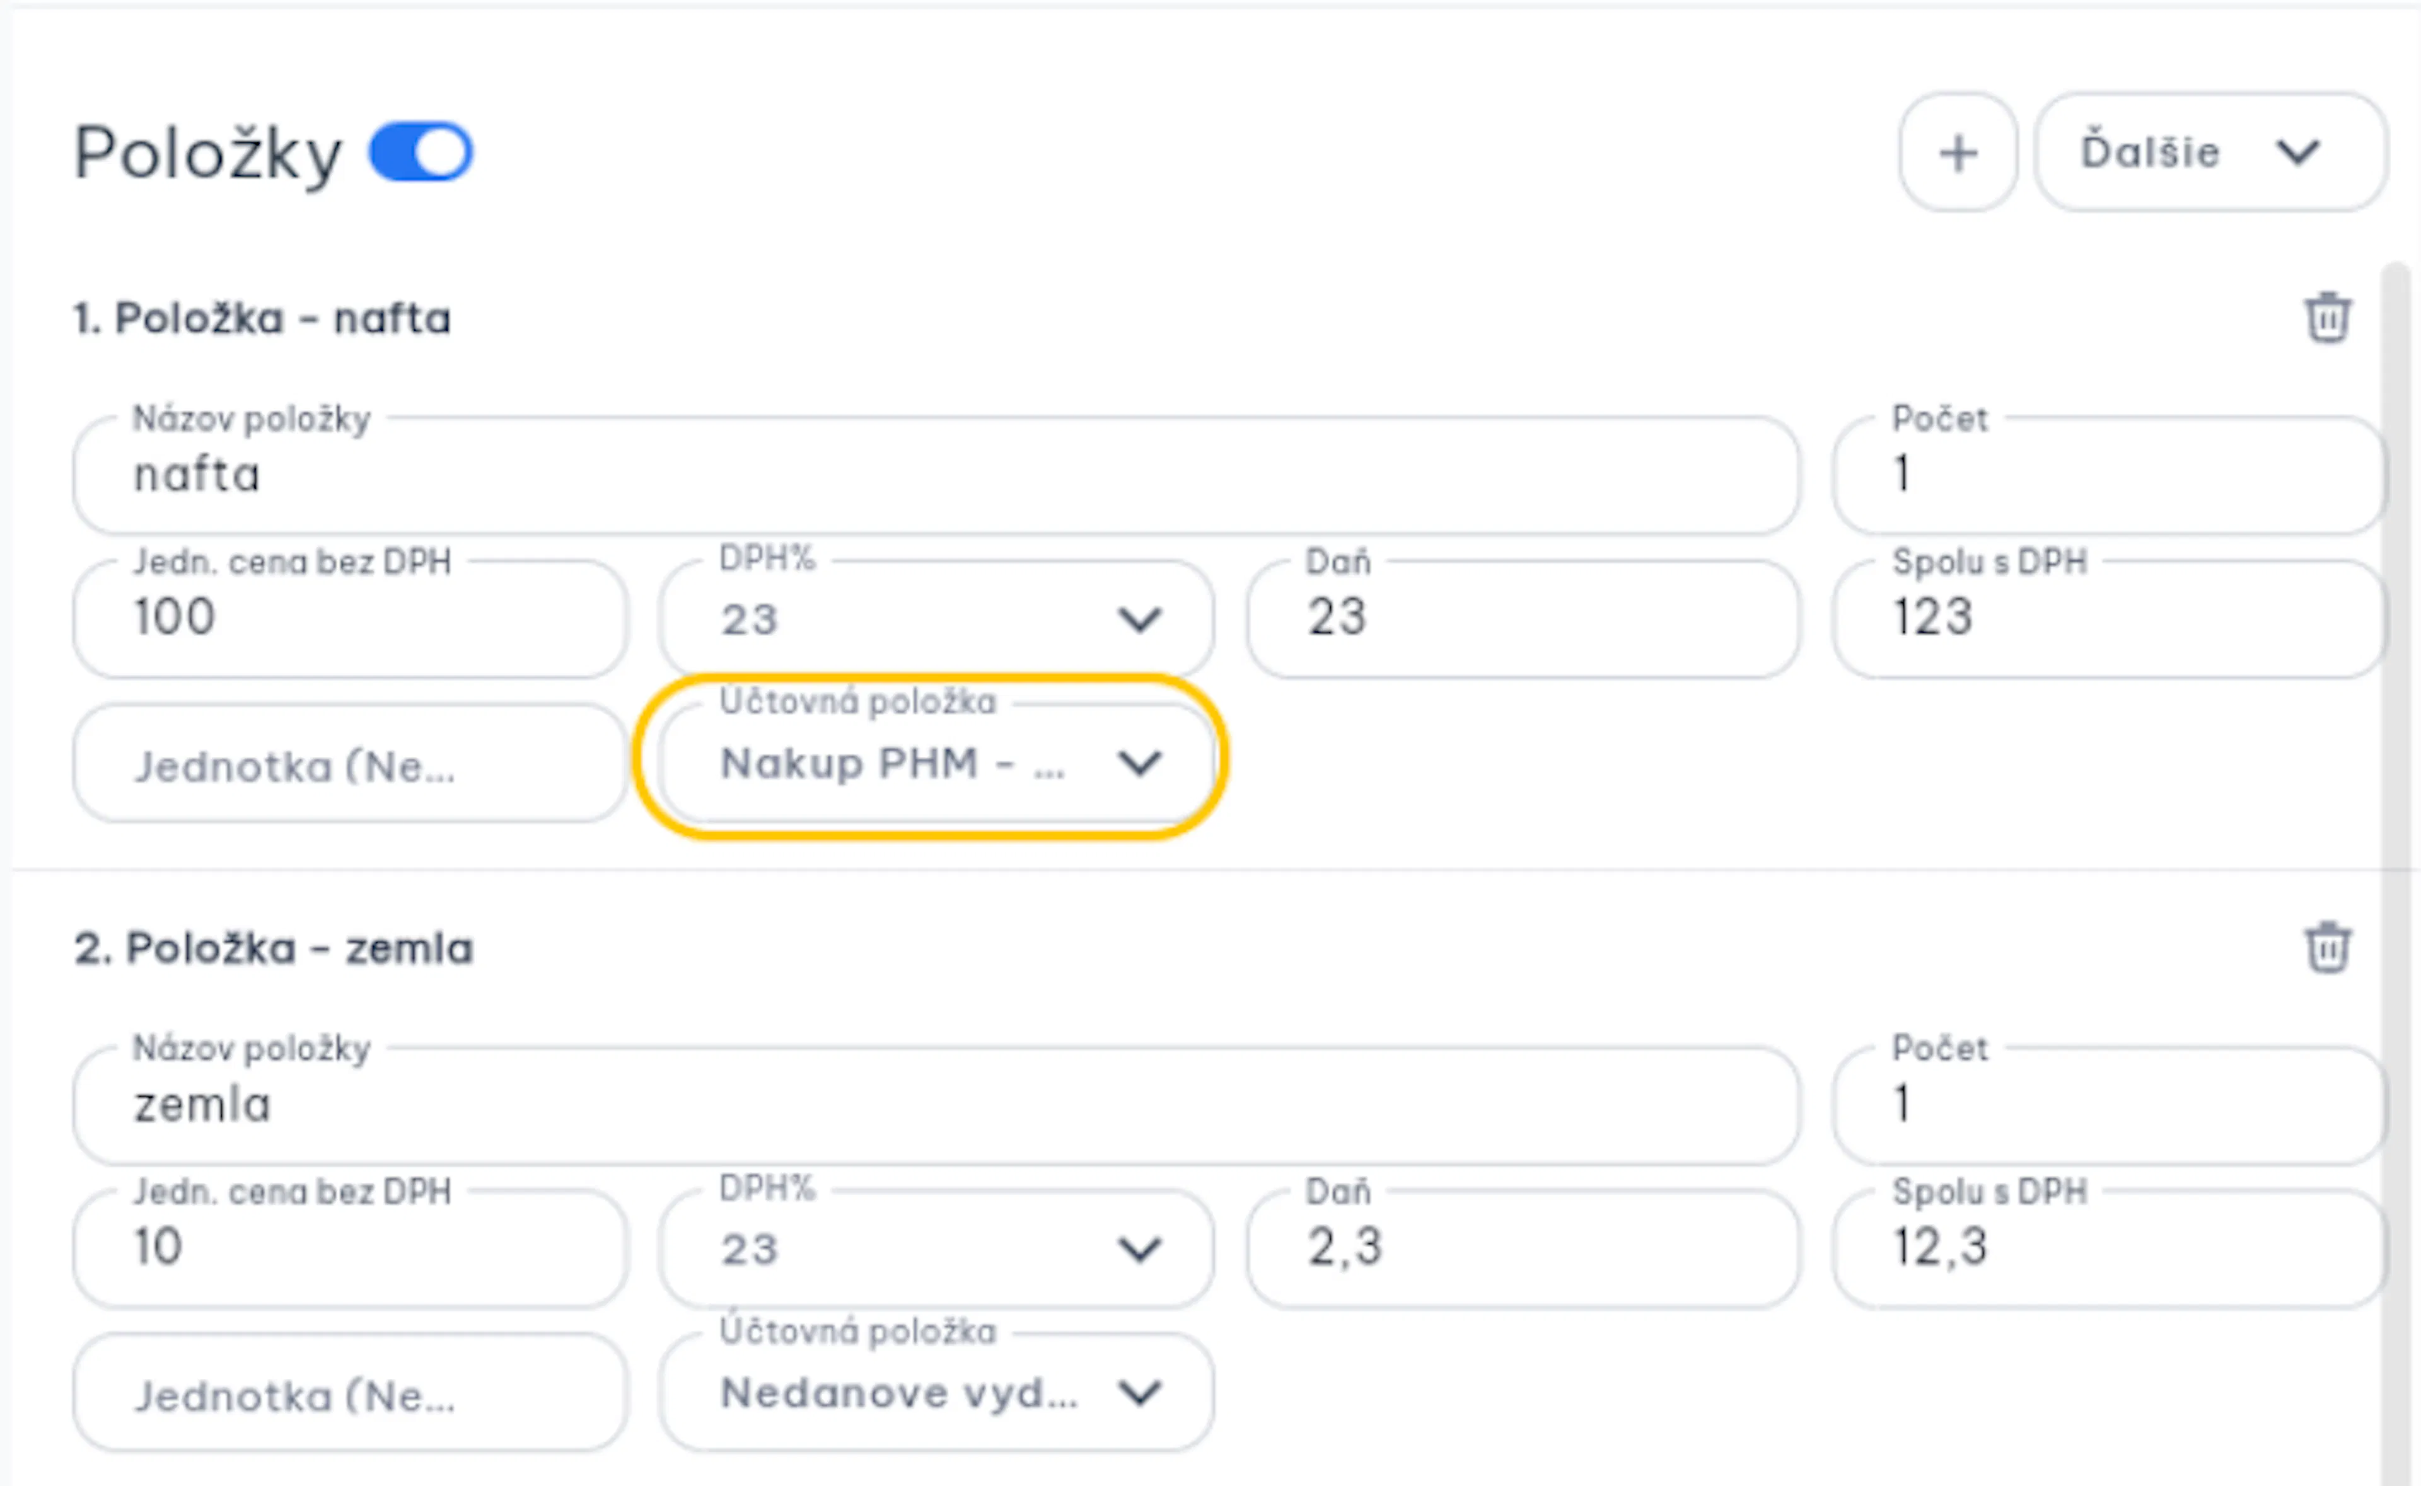Click the Názov položky field containing zemla
The width and height of the screenshot is (2421, 1486).
(937, 1105)
